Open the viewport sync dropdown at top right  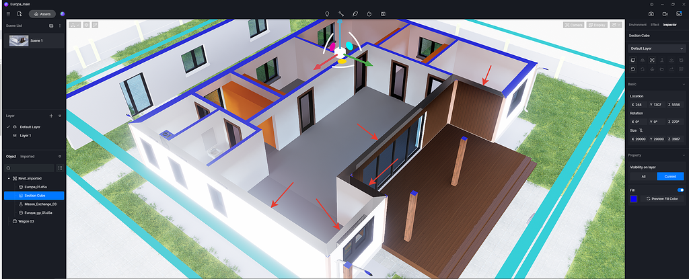[x=616, y=25]
